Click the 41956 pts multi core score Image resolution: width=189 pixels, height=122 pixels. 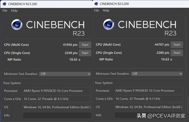(x=70, y=45)
